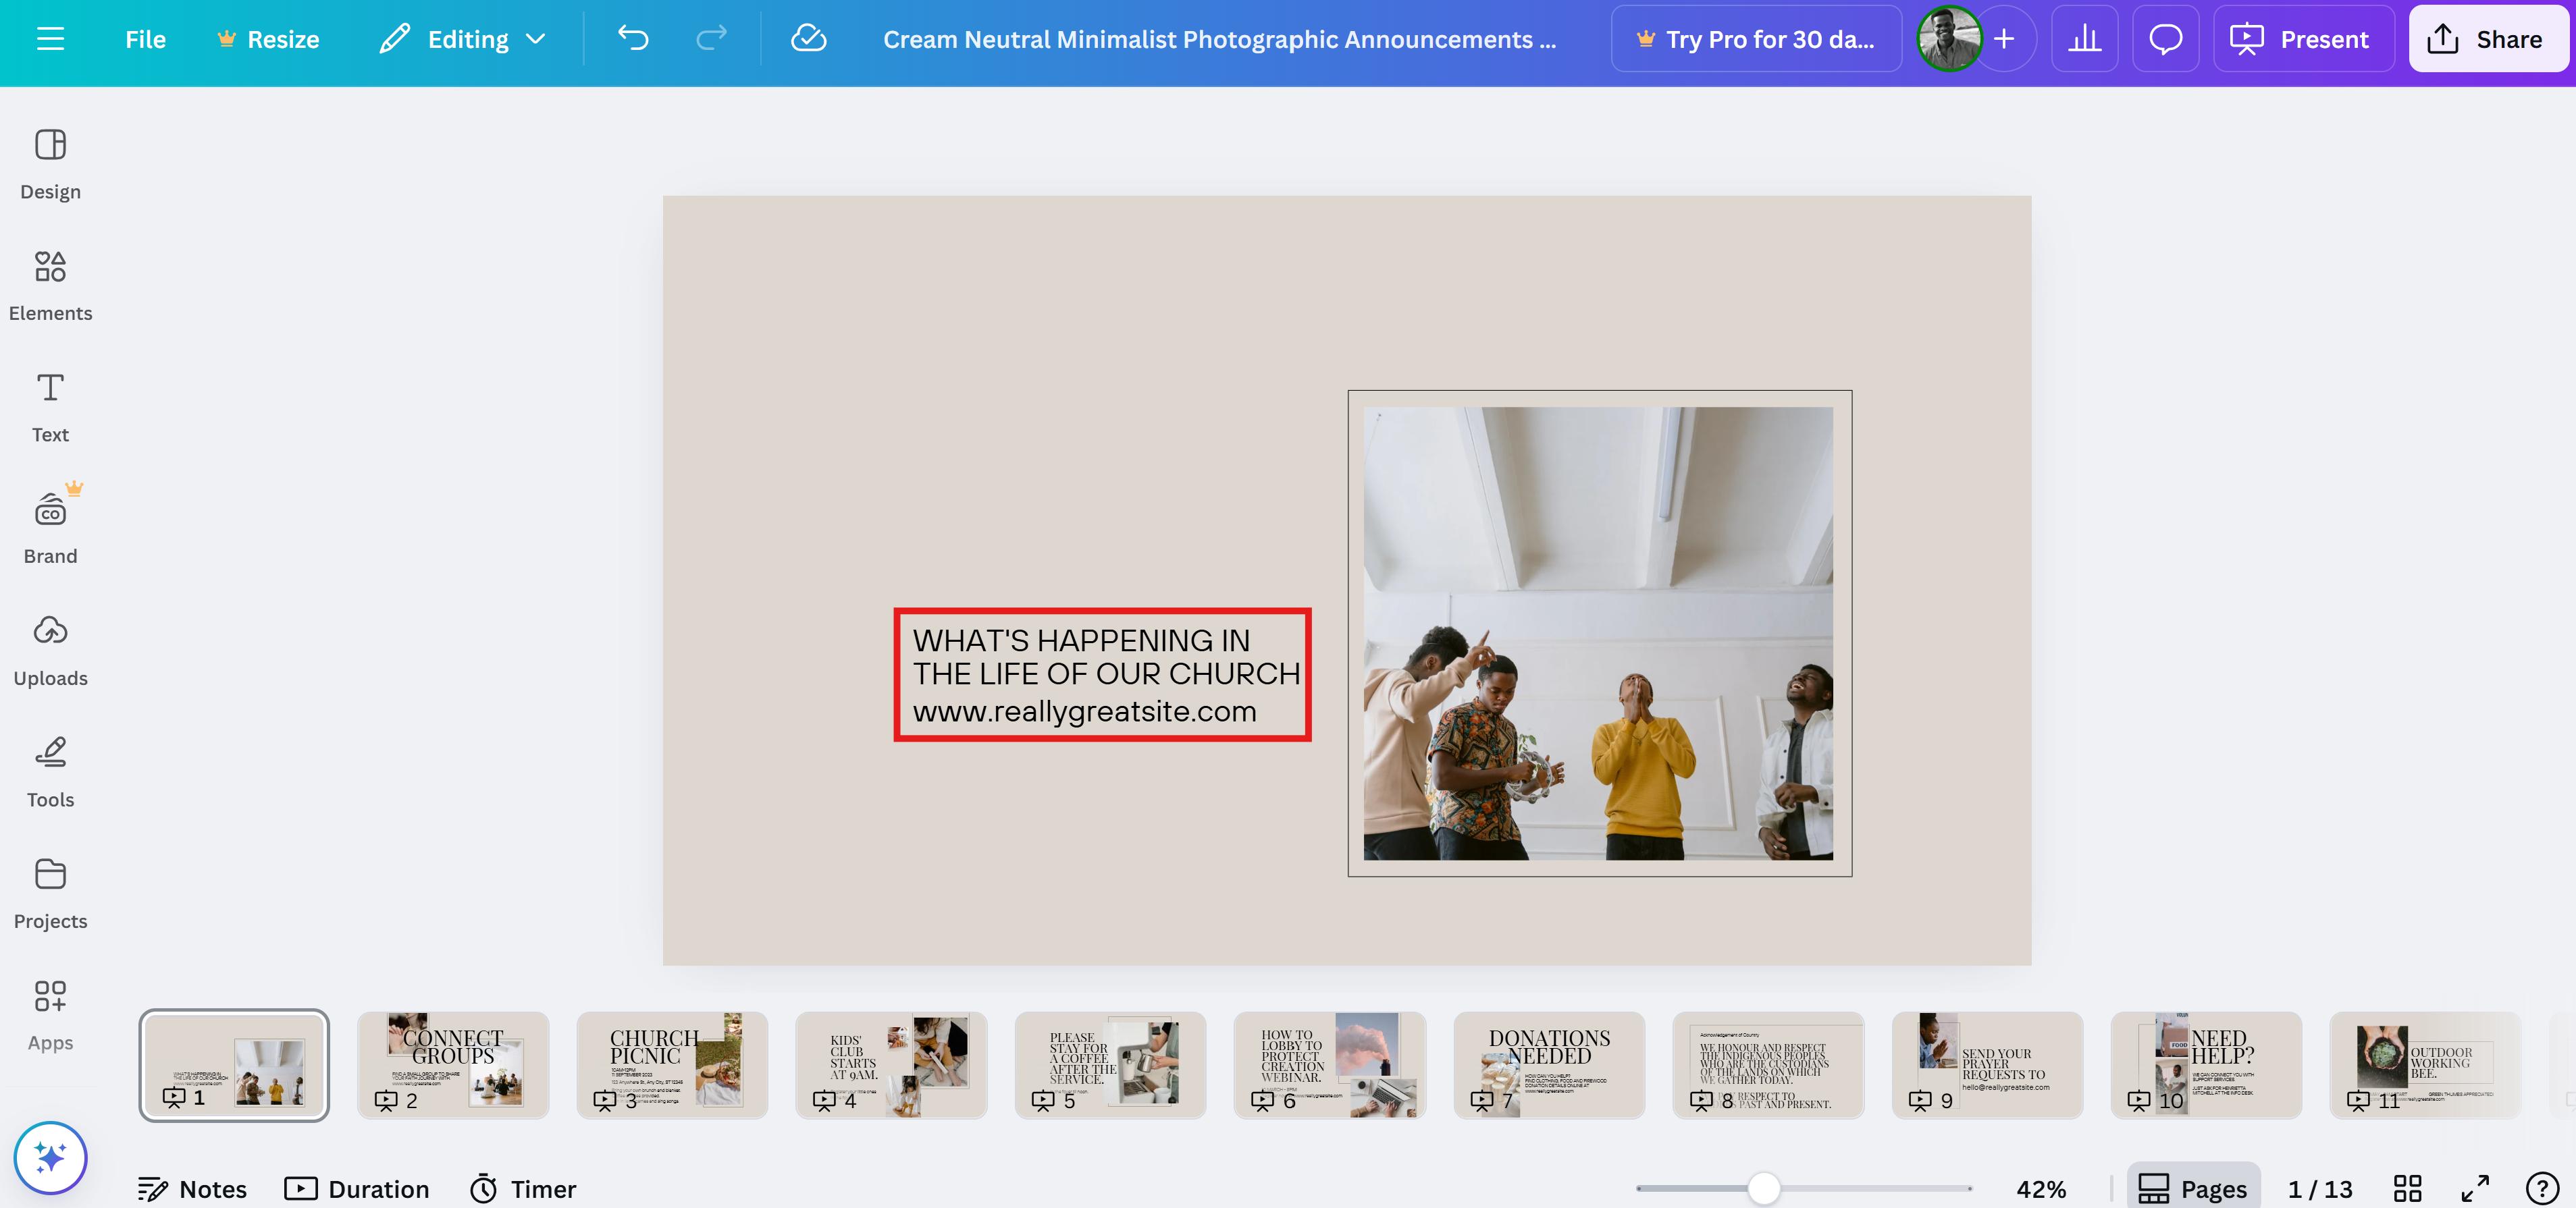Open the Apps panel
Viewport: 2576px width, 1208px height.
coord(50,1015)
